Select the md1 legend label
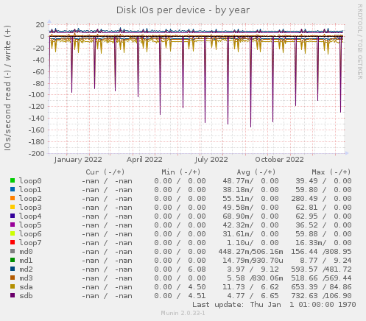 (26, 261)
